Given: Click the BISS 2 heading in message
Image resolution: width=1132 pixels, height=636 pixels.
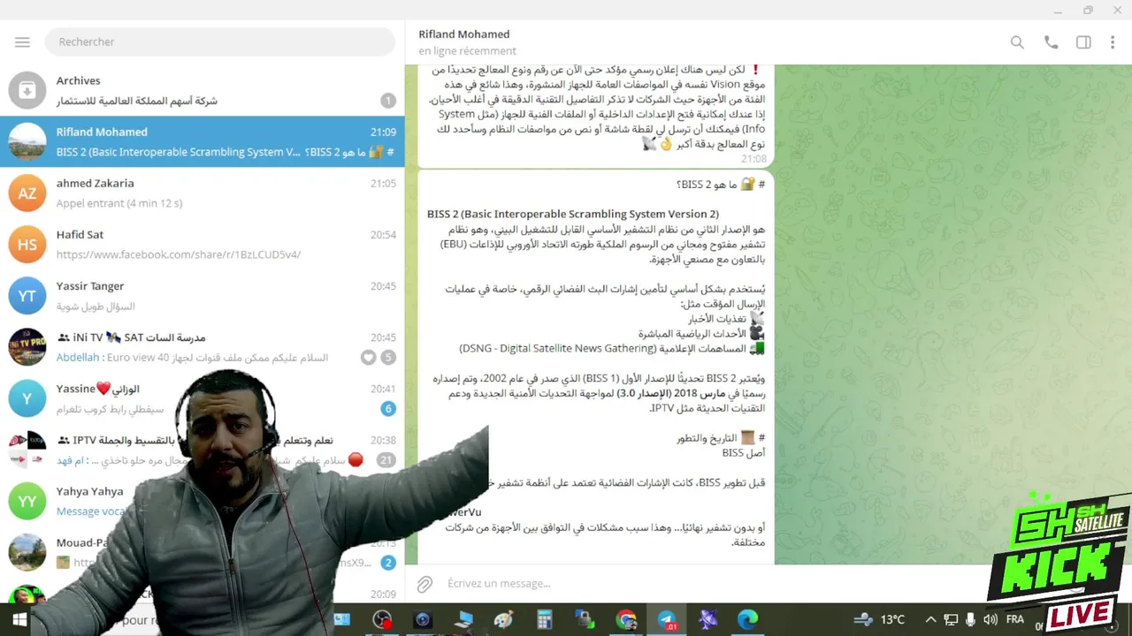Looking at the screenshot, I should tap(573, 214).
